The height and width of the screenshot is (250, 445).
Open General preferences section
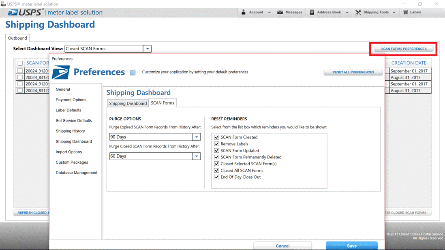tap(63, 90)
